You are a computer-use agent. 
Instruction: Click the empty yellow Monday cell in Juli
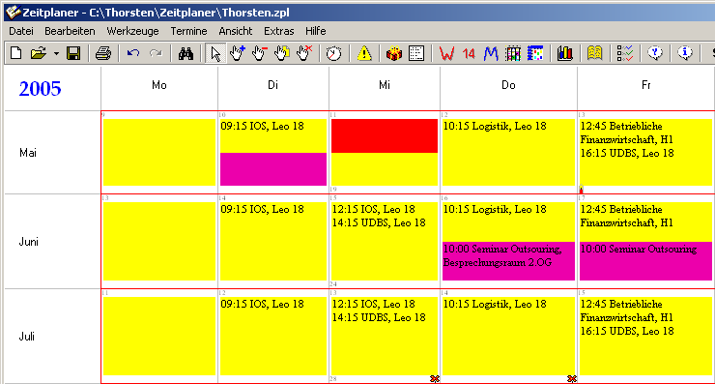pos(159,336)
